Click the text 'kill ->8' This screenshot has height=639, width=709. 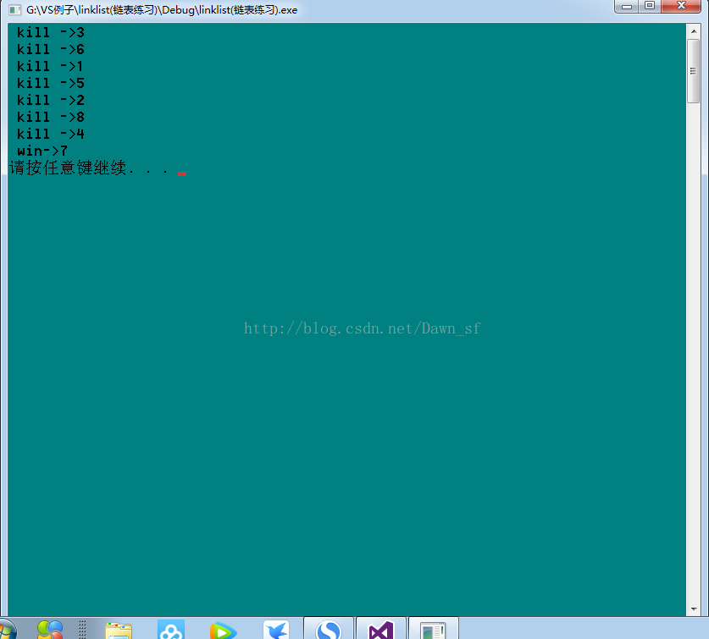coord(51,117)
